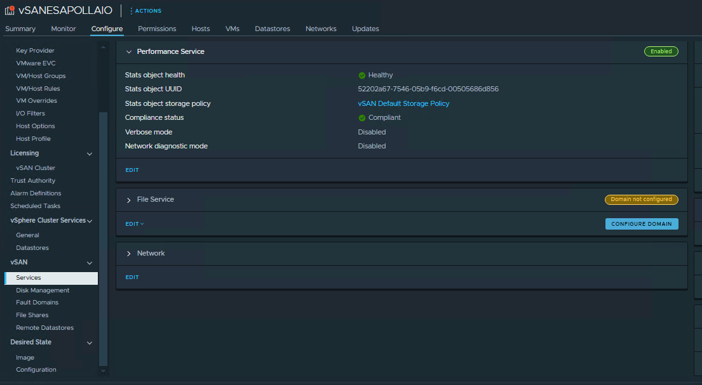Viewport: 702px width, 385px height.
Task: Open Alarm Definitions
Action: pyautogui.click(x=36, y=193)
